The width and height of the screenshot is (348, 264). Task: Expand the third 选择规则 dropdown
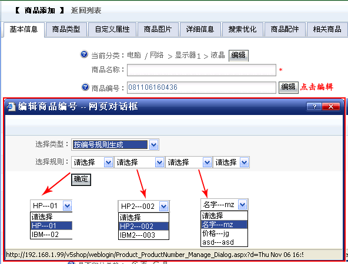[207, 163]
